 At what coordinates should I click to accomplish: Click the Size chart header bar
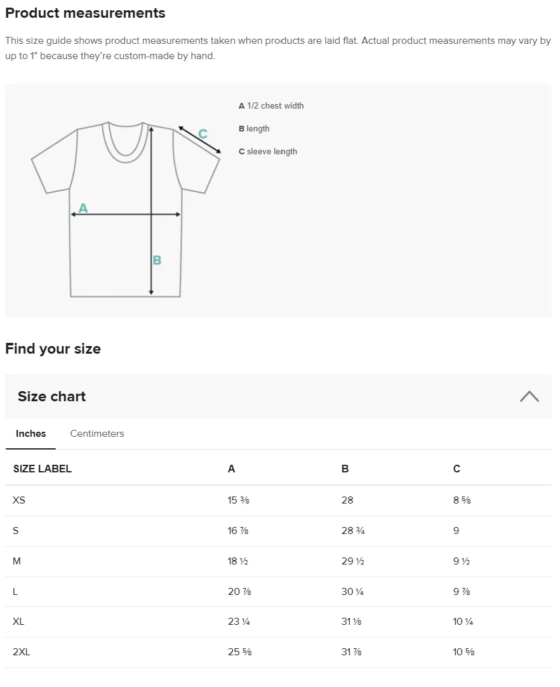[x=278, y=396]
